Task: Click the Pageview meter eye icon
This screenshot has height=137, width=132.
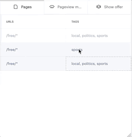Action: [52, 7]
